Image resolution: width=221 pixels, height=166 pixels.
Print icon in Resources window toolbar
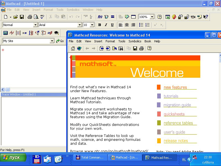tap(141, 49)
